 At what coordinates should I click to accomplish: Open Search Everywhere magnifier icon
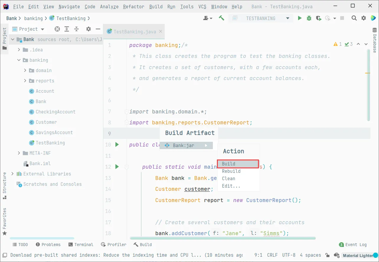pyautogui.click(x=354, y=18)
